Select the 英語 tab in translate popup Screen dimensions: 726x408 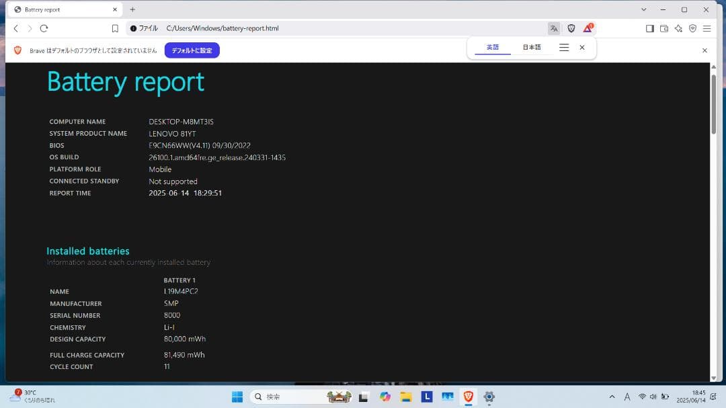tap(493, 48)
